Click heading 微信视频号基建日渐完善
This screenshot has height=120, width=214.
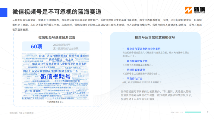pos(57,38)
